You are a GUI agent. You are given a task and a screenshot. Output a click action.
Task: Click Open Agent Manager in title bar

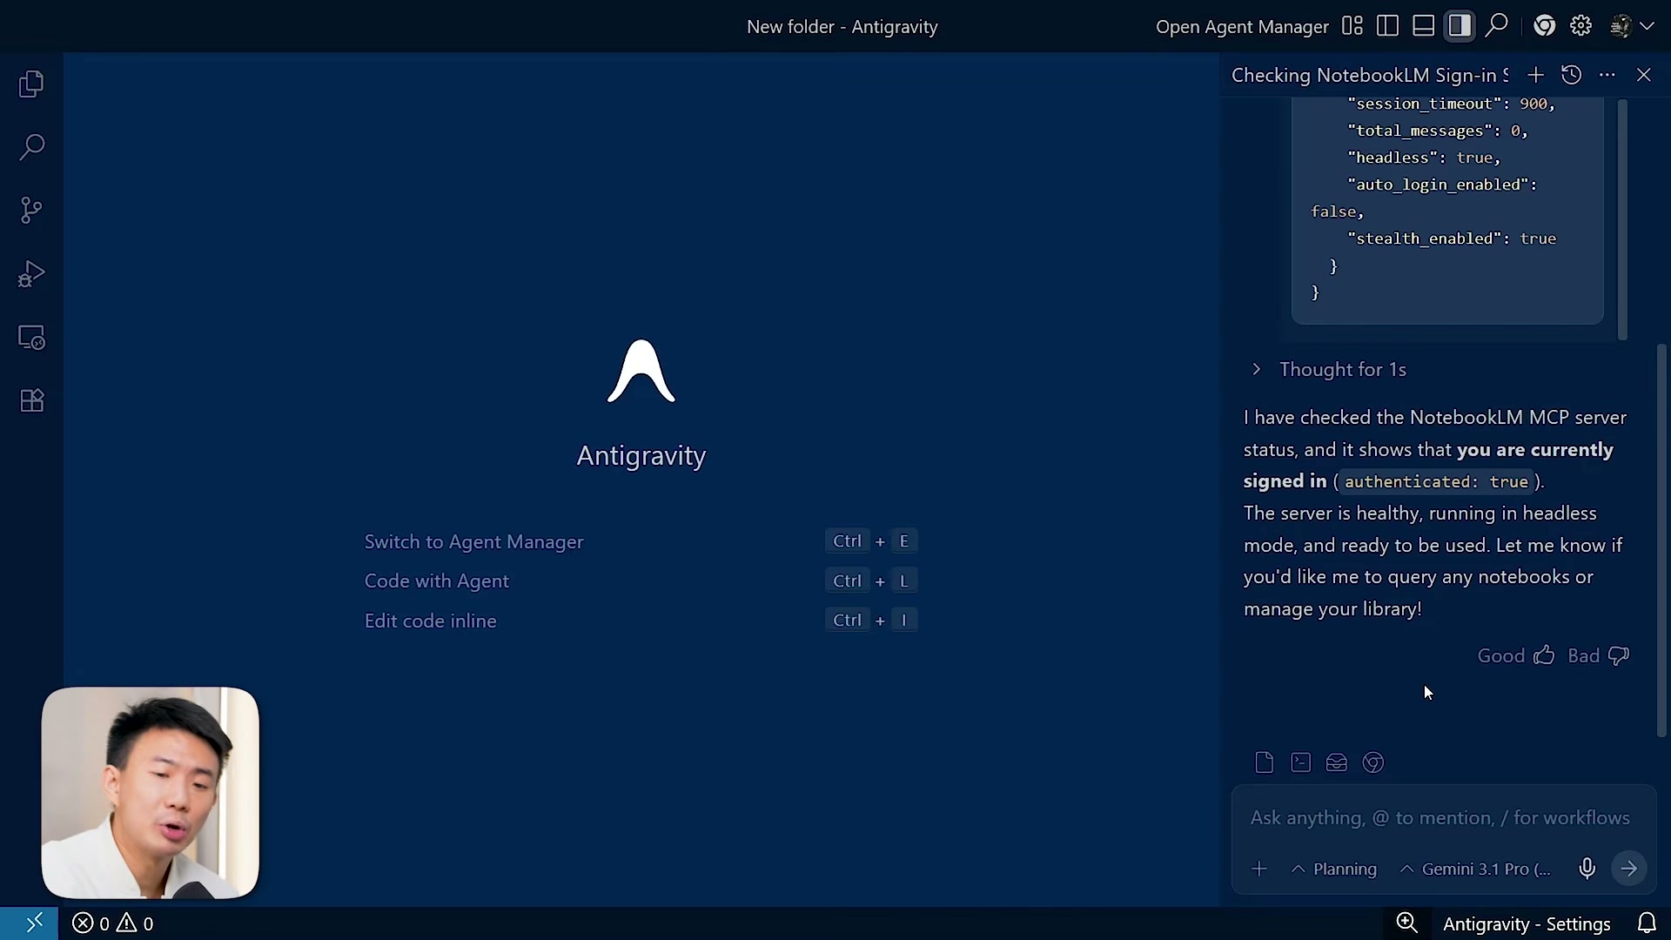tap(1241, 27)
